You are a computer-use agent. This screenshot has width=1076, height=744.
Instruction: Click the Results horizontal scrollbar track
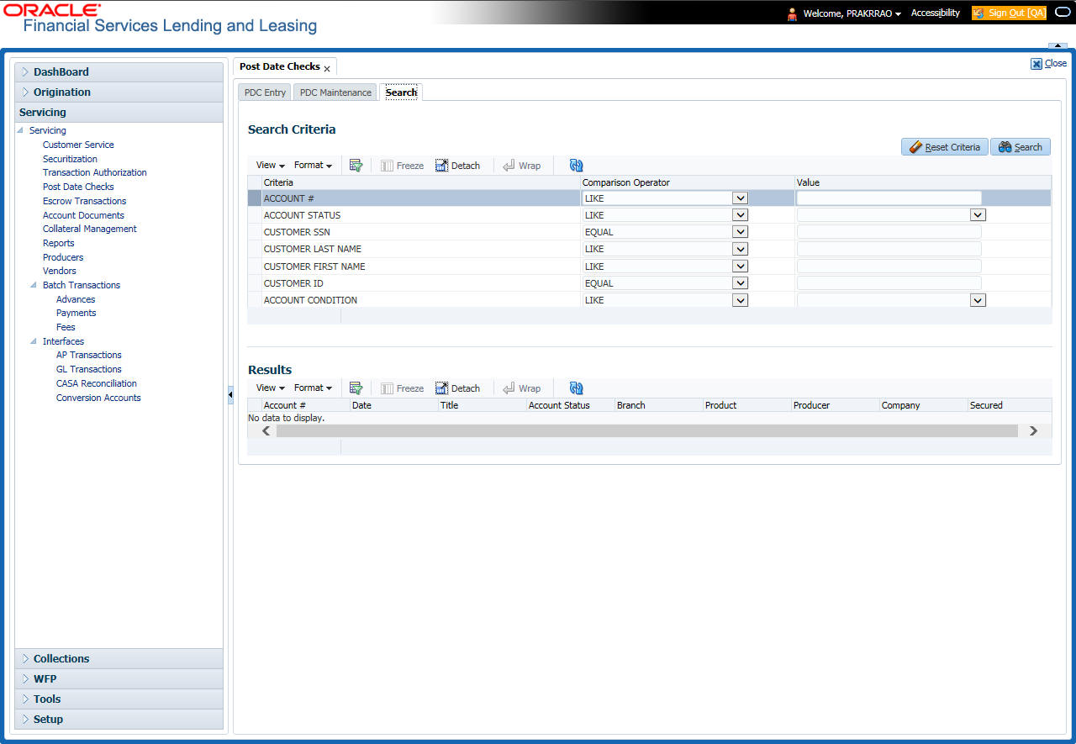tap(646, 430)
